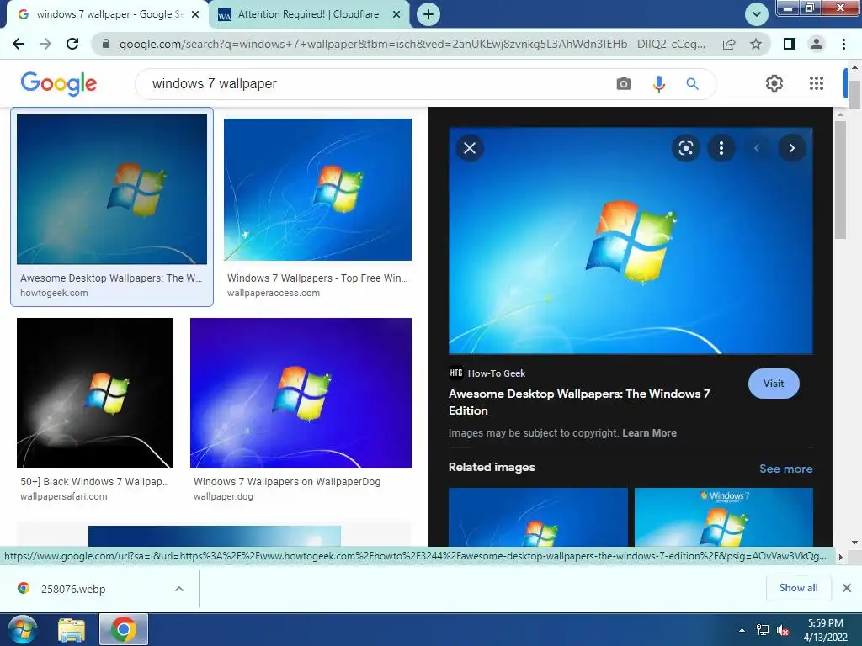Open the Learn More copyright link
The image size is (862, 646).
click(x=649, y=433)
